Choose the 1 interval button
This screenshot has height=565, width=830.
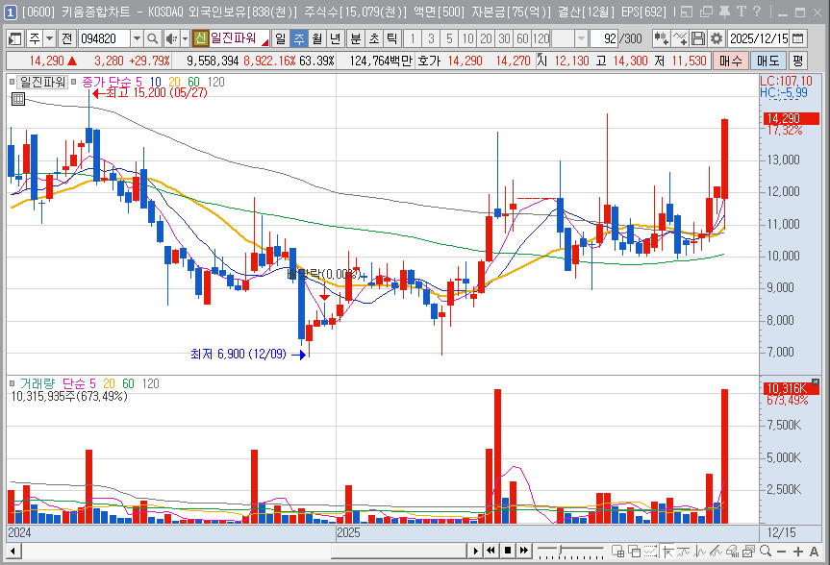413,38
